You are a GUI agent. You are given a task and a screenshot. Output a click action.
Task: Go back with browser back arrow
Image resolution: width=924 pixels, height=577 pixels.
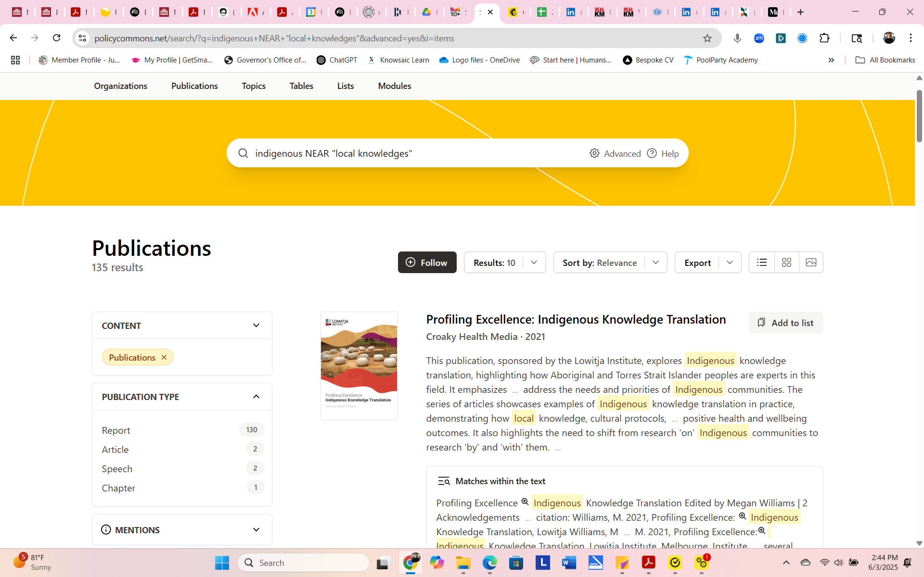13,38
